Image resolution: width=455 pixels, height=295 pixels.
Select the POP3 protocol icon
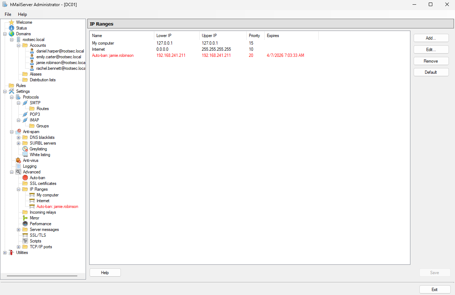tap(25, 114)
